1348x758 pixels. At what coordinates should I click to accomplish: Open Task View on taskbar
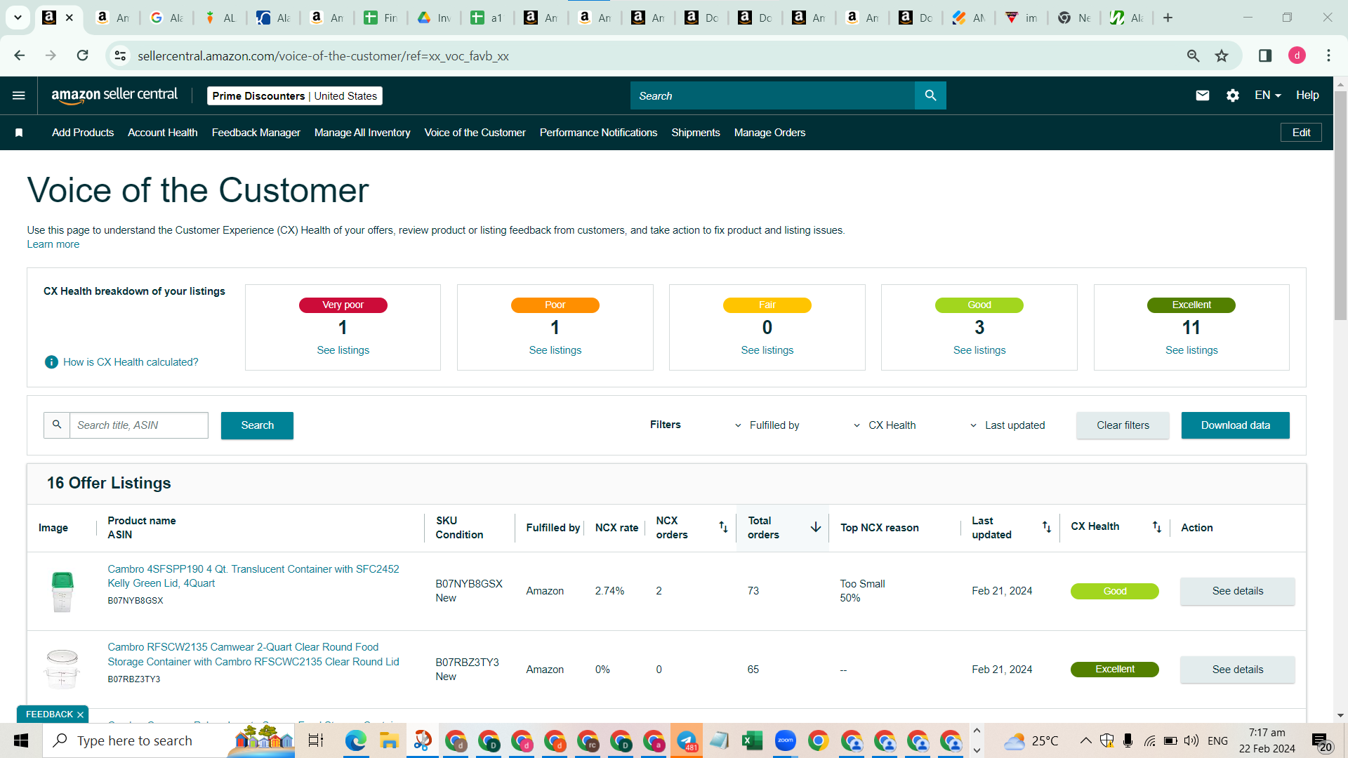pos(316,740)
